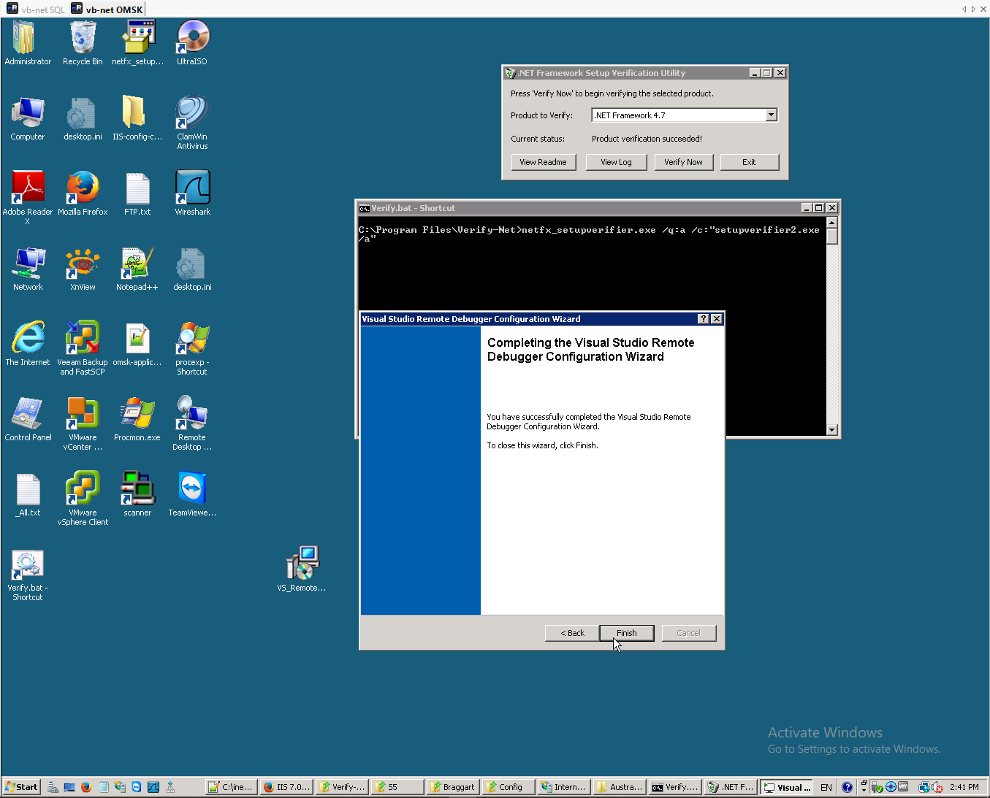Switch to the Config taskbar button
This screenshot has width=990, height=798.
[509, 787]
